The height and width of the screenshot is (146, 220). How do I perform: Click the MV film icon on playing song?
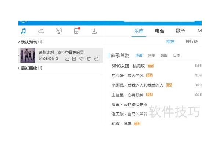point(74,59)
